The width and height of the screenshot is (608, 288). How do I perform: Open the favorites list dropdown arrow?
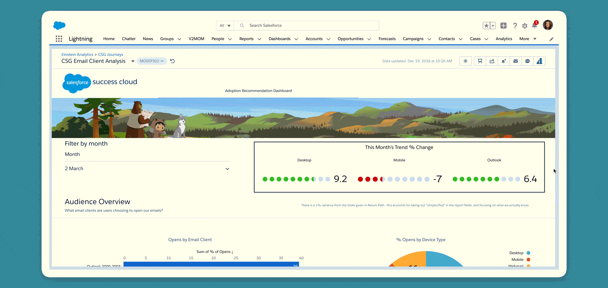[x=493, y=26]
